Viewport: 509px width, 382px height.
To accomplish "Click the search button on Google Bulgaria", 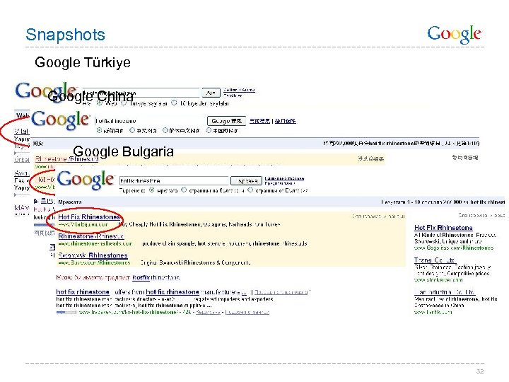I will pos(246,180).
